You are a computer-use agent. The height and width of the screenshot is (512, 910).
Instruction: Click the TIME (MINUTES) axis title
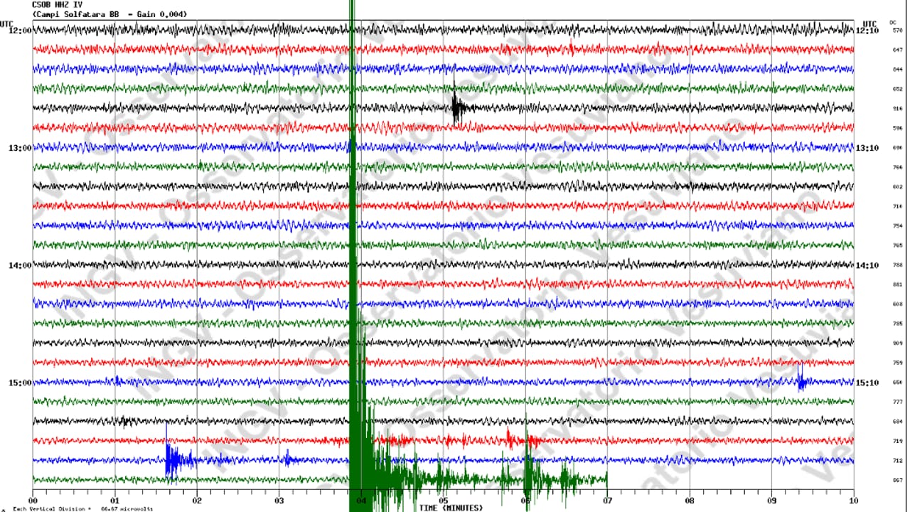coord(450,508)
